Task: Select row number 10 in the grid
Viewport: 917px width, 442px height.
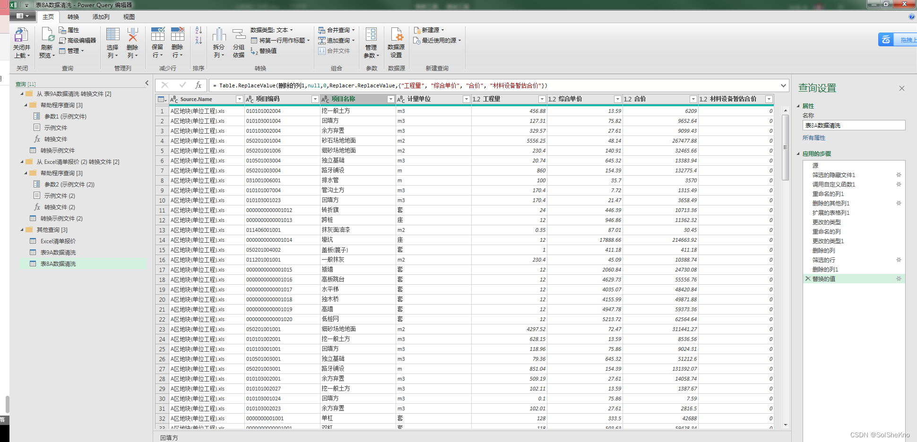Action: tap(162, 200)
